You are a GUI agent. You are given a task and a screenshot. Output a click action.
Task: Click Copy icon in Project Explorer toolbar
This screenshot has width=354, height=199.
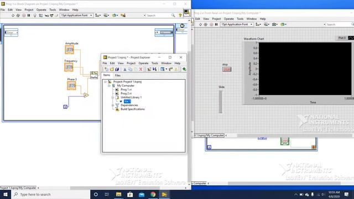[x=130, y=69]
